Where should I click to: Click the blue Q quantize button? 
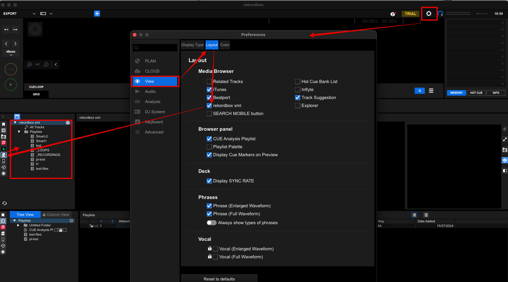pyautogui.click(x=420, y=91)
